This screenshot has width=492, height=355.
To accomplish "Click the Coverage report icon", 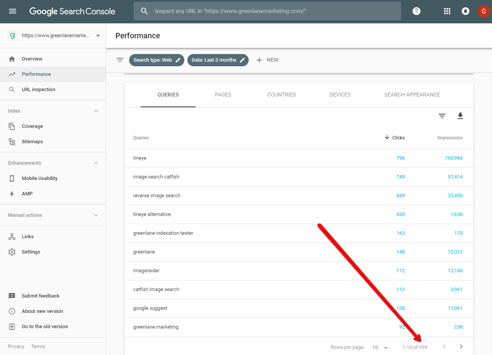I will (13, 126).
